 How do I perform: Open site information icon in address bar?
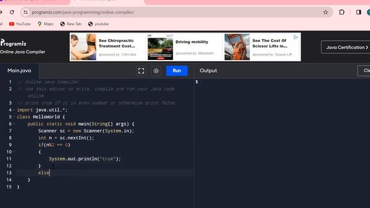(x=25, y=12)
